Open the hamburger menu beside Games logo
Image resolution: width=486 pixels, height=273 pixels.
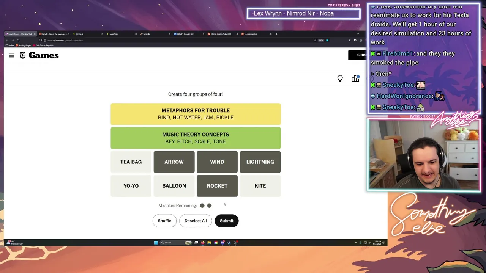point(11,55)
